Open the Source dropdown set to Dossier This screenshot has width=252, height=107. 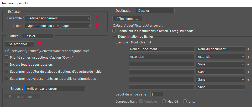point(37,36)
